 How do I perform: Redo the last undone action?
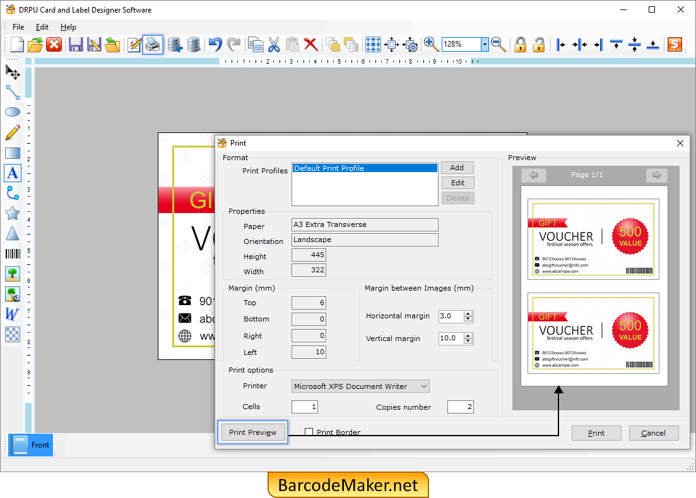pos(233,44)
